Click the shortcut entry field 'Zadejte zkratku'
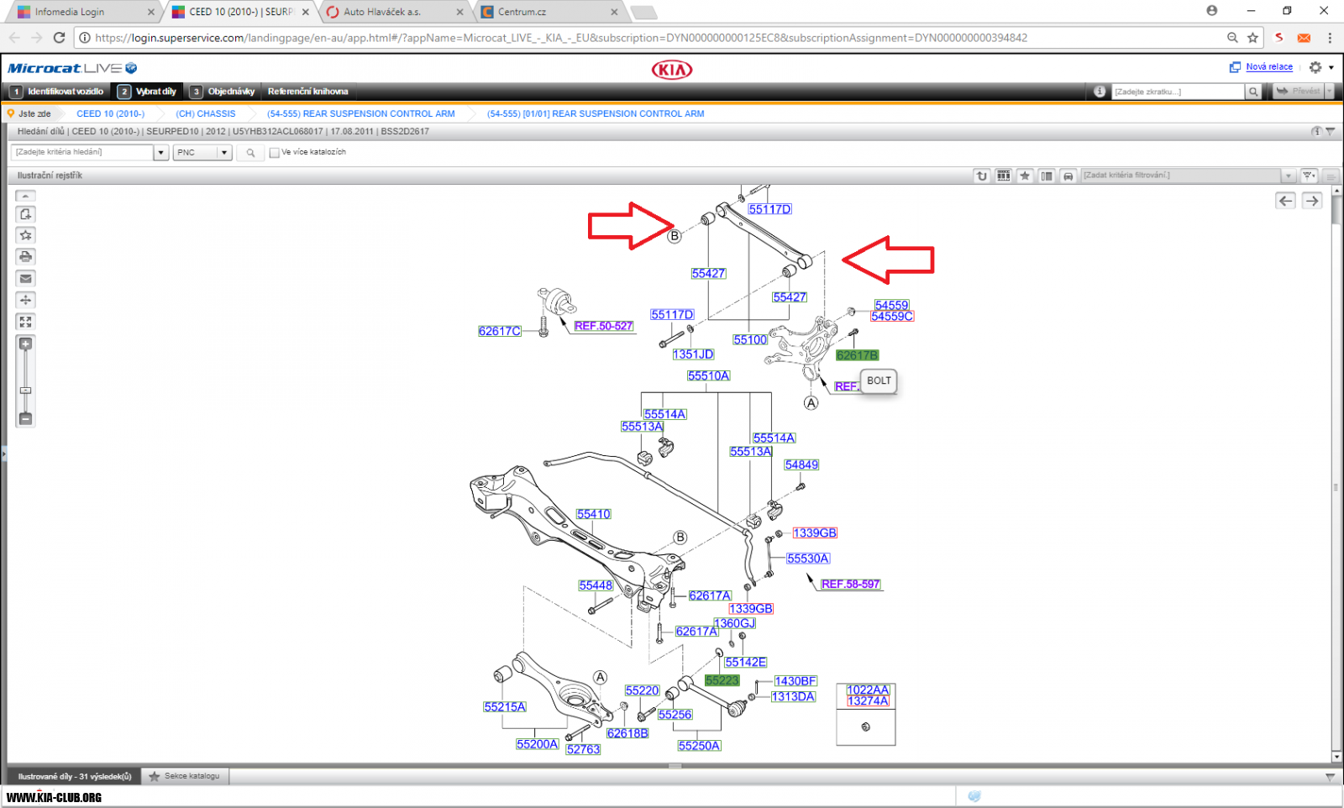Image resolution: width=1344 pixels, height=808 pixels. 1178,92
